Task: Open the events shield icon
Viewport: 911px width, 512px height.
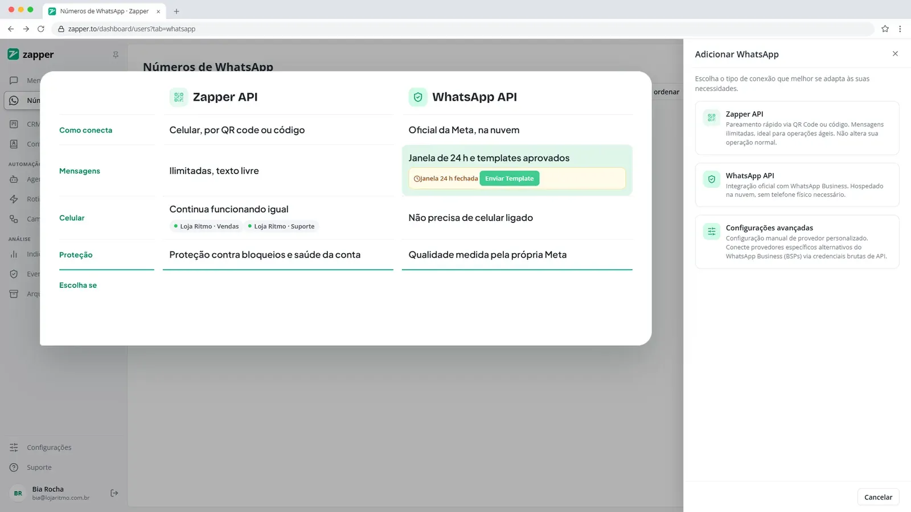Action: (x=14, y=274)
